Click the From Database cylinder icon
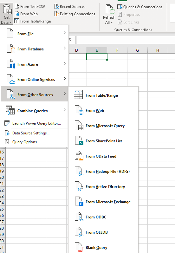Viewport: 175px width, 253px height. (11, 49)
